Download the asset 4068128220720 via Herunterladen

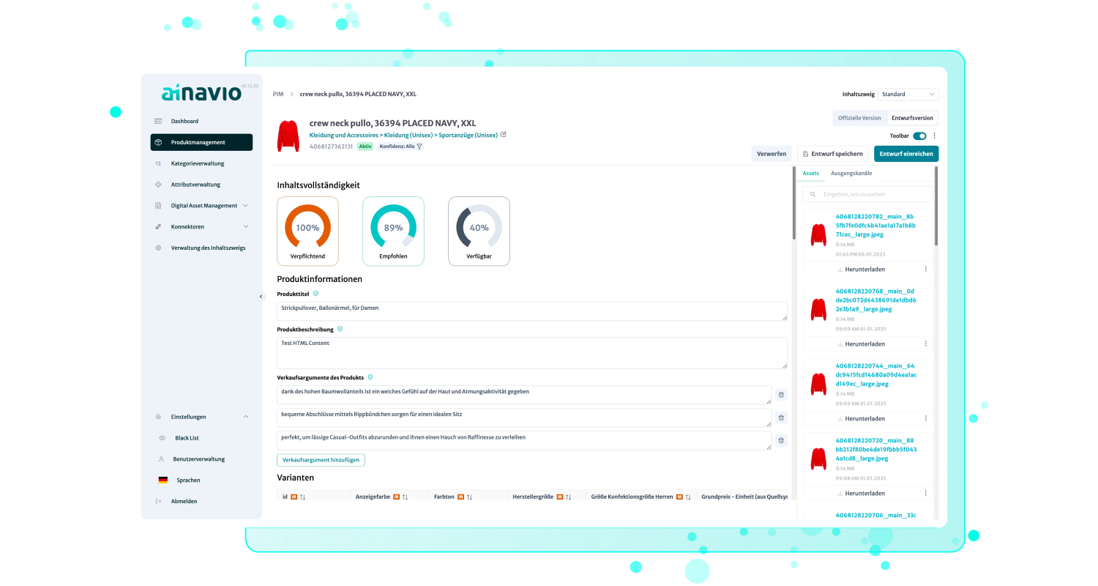coord(860,494)
